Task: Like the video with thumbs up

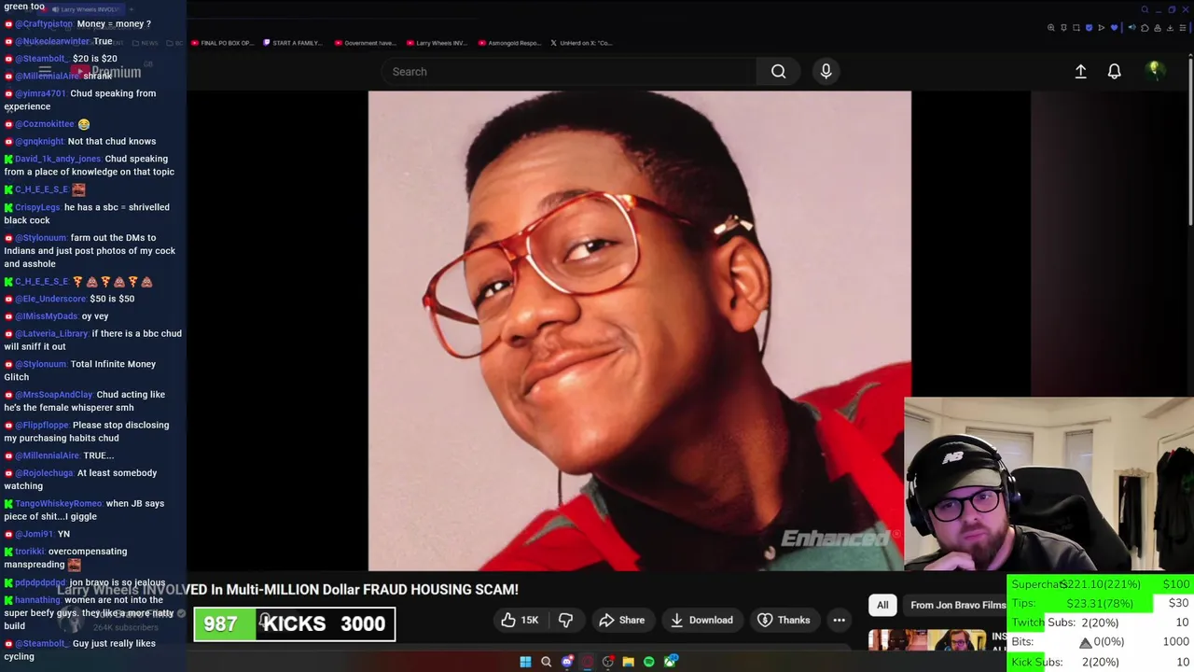Action: pos(519,620)
